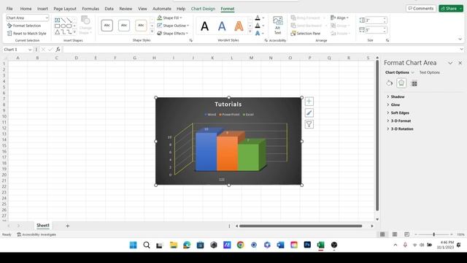Switch to the Chart Design tab
The image size is (467, 263).
[203, 9]
